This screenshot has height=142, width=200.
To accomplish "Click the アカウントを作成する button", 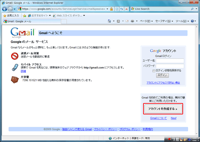I will [x=163, y=109].
